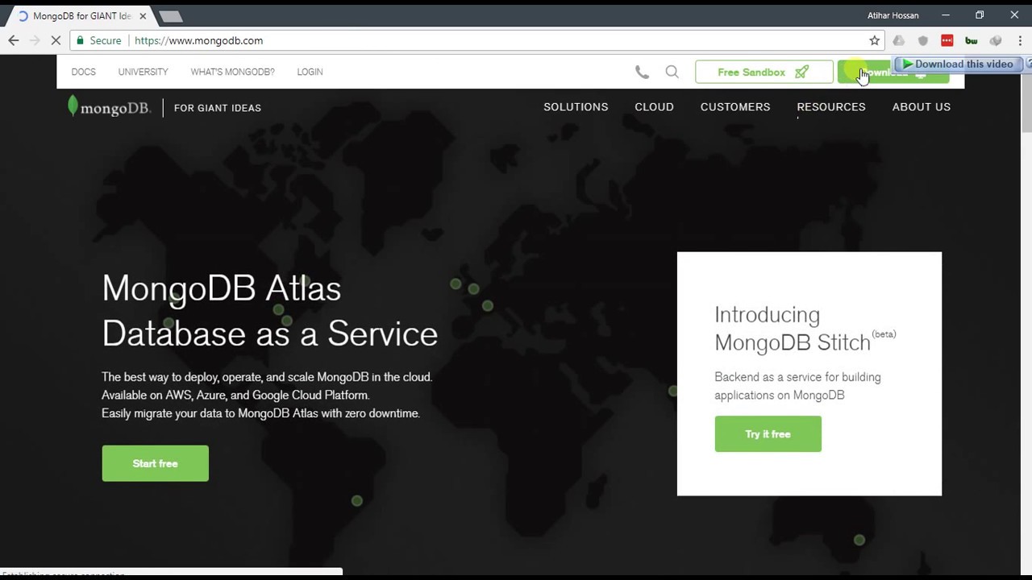The height and width of the screenshot is (580, 1032).
Task: Open the DOCS link
Action: [83, 72]
